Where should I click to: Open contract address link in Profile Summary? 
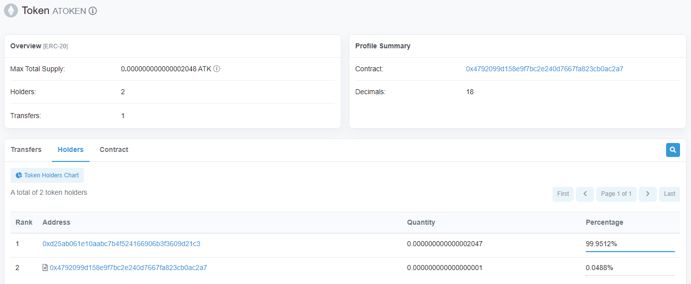[545, 69]
